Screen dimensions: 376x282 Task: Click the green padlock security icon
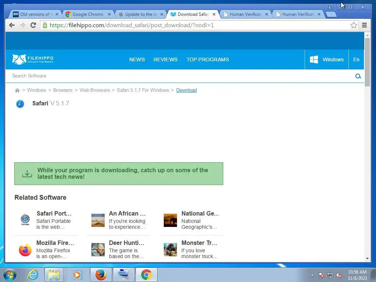click(x=45, y=25)
